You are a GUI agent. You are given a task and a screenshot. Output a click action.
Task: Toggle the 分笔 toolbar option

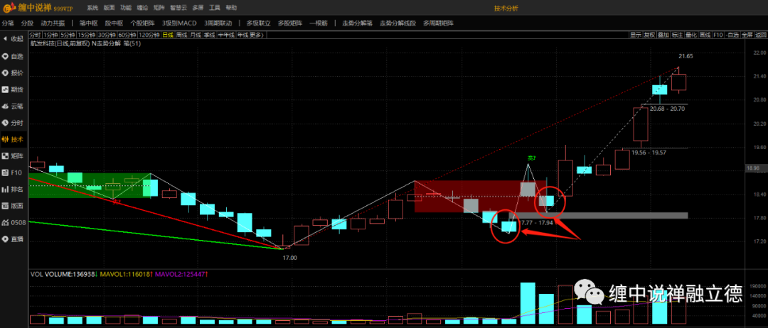pos(8,23)
